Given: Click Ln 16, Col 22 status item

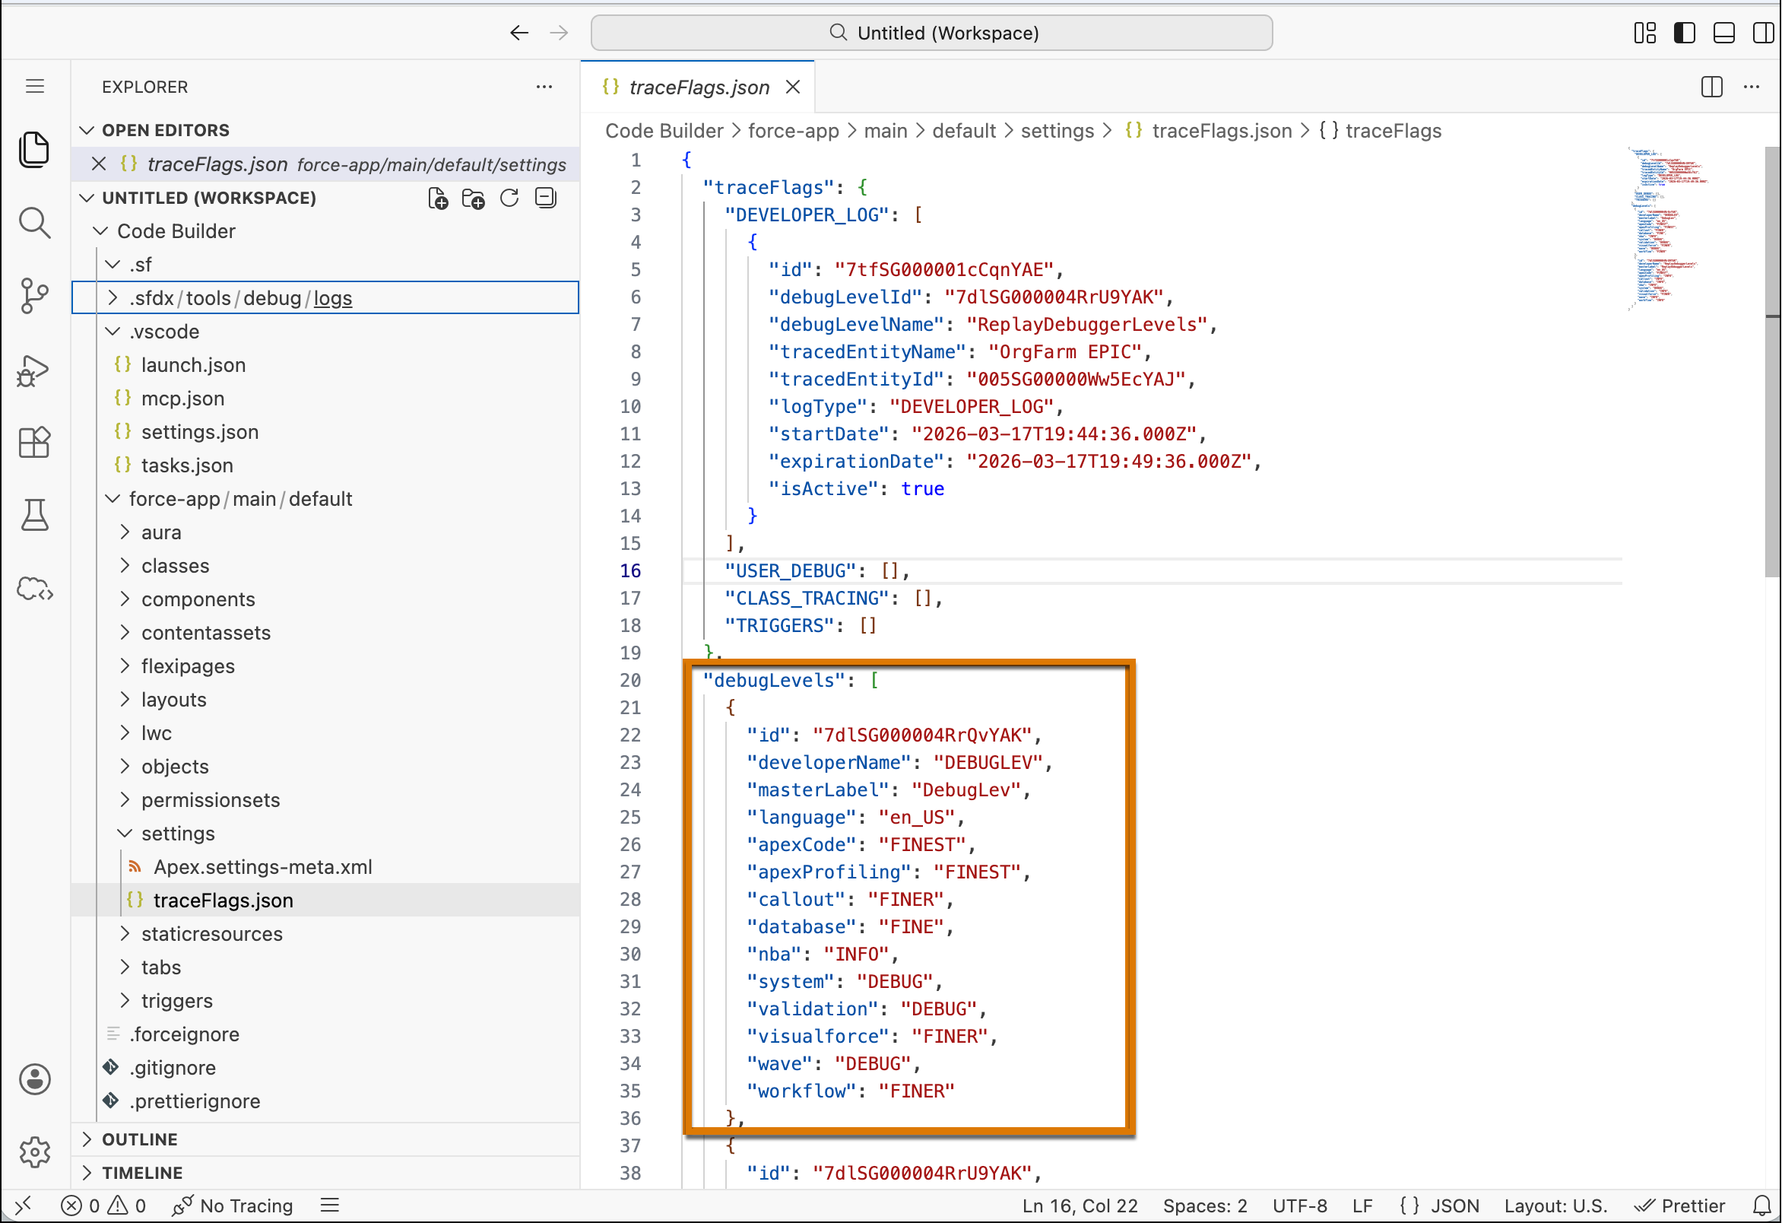Looking at the screenshot, I should click(1080, 1206).
